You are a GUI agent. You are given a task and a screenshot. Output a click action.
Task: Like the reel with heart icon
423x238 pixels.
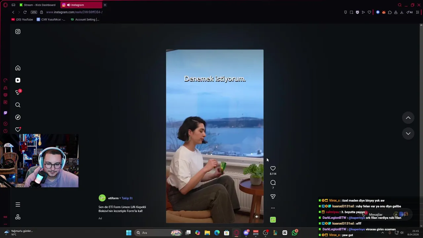(273, 169)
